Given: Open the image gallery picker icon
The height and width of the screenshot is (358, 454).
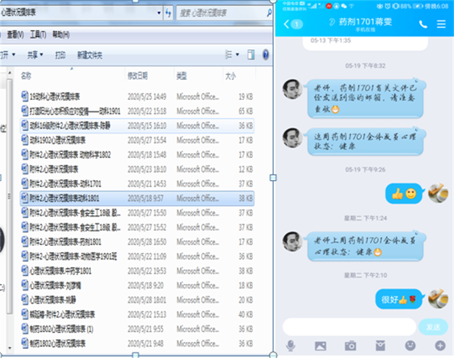Looking at the screenshot, I should [320, 346].
